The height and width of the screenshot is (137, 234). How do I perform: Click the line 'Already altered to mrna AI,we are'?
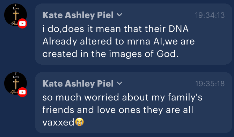(x=118, y=41)
